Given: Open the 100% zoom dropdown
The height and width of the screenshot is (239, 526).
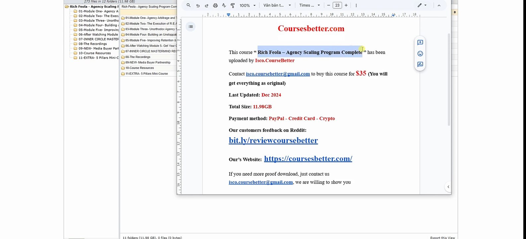Looking at the screenshot, I should point(248,5).
